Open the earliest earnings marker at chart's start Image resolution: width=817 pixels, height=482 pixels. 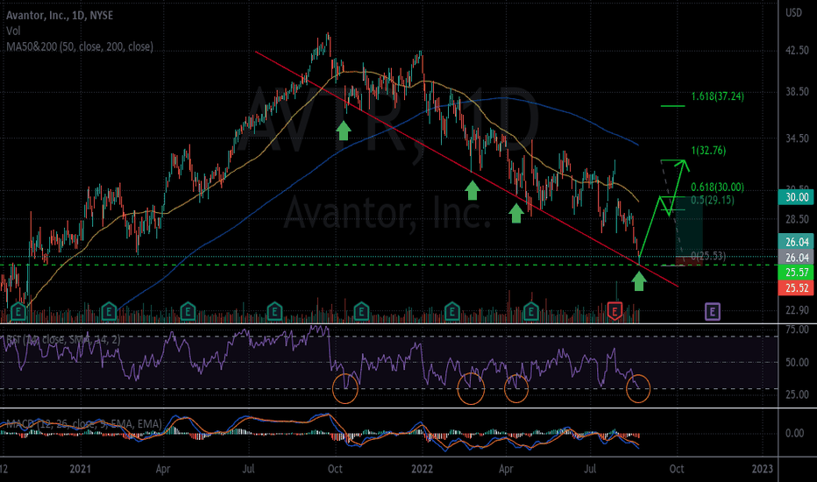(18, 311)
